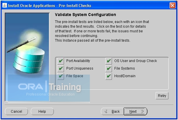Open the Help button
This screenshot has height=120, width=178.
tap(42, 111)
